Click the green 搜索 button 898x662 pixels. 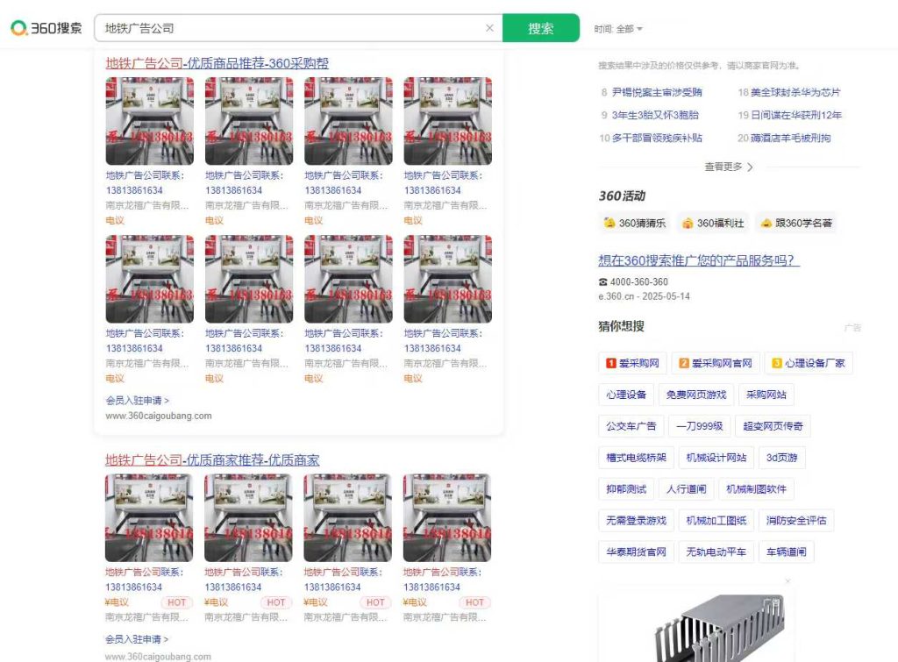(540, 28)
